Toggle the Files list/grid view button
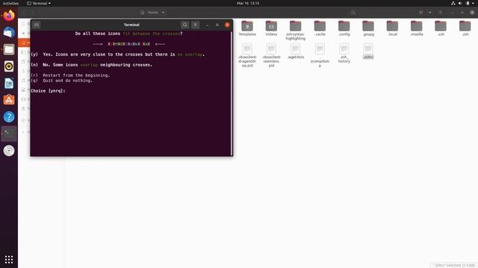Screen dimensions: 478x268 tap(421, 13)
